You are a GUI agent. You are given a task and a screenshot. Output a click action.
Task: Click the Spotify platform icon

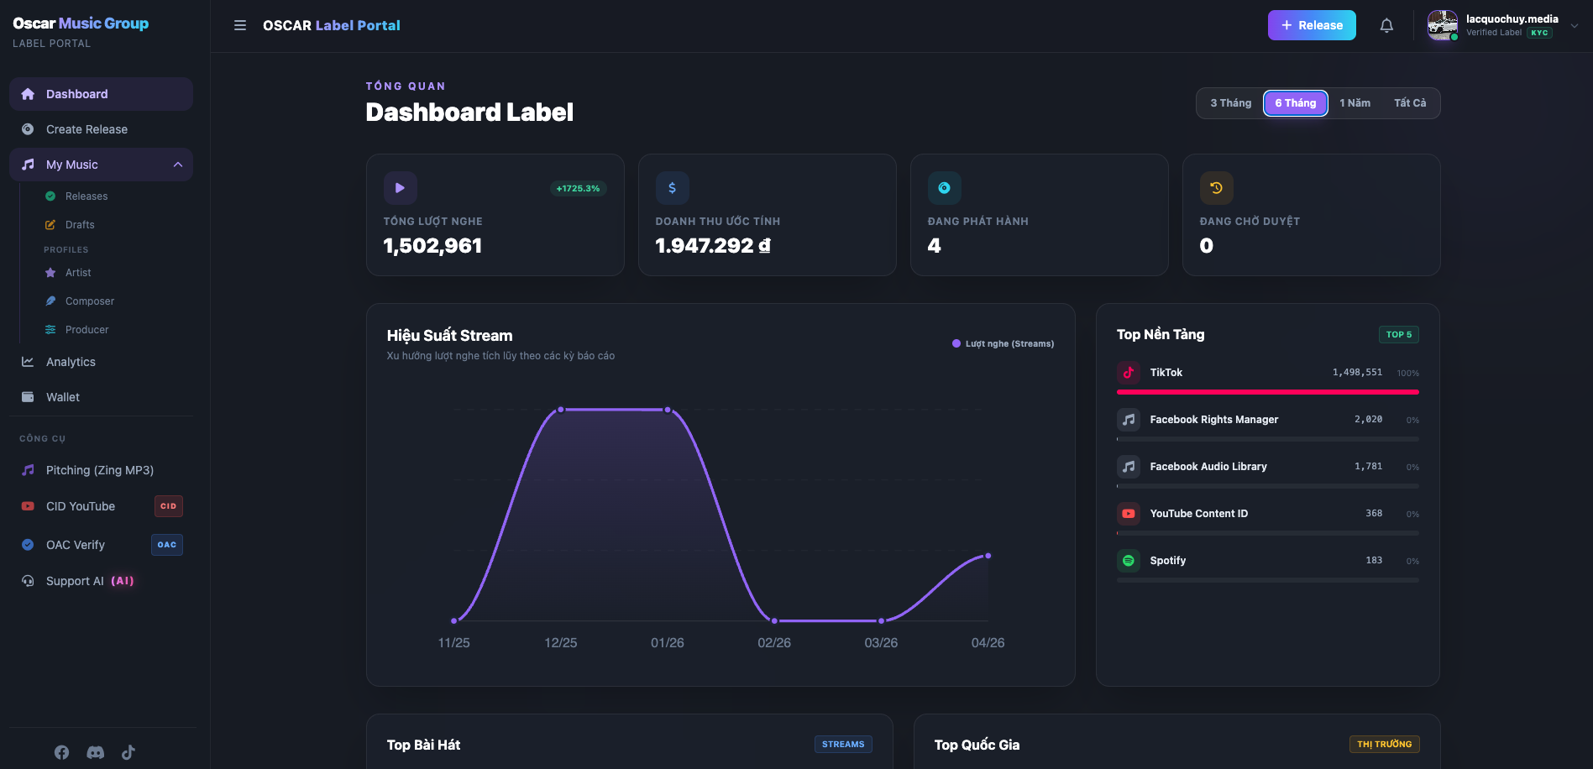click(1129, 561)
